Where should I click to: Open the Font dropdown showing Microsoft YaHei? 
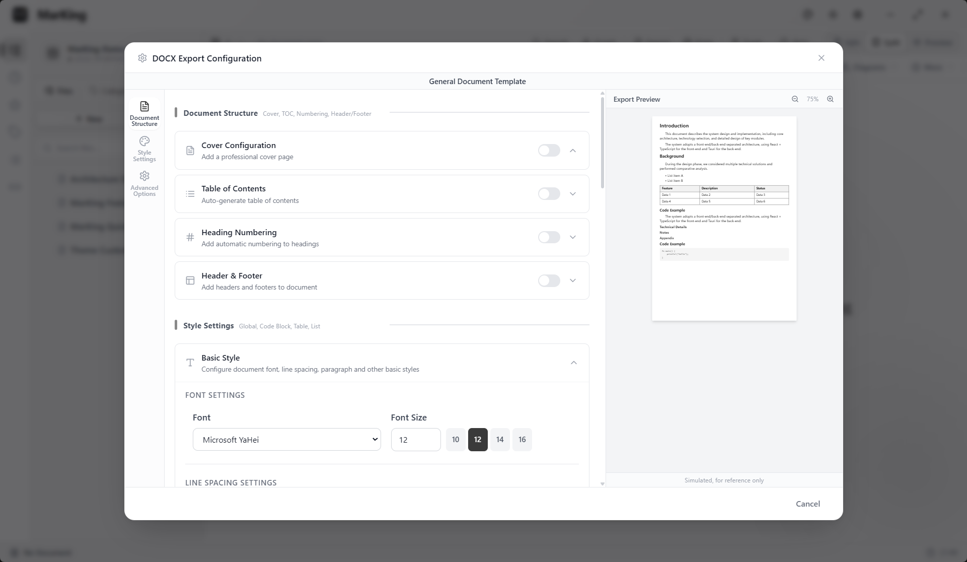coord(286,439)
